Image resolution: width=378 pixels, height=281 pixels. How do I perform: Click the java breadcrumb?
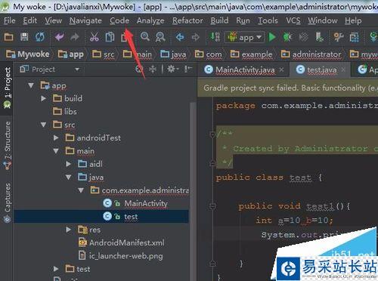tap(173, 54)
